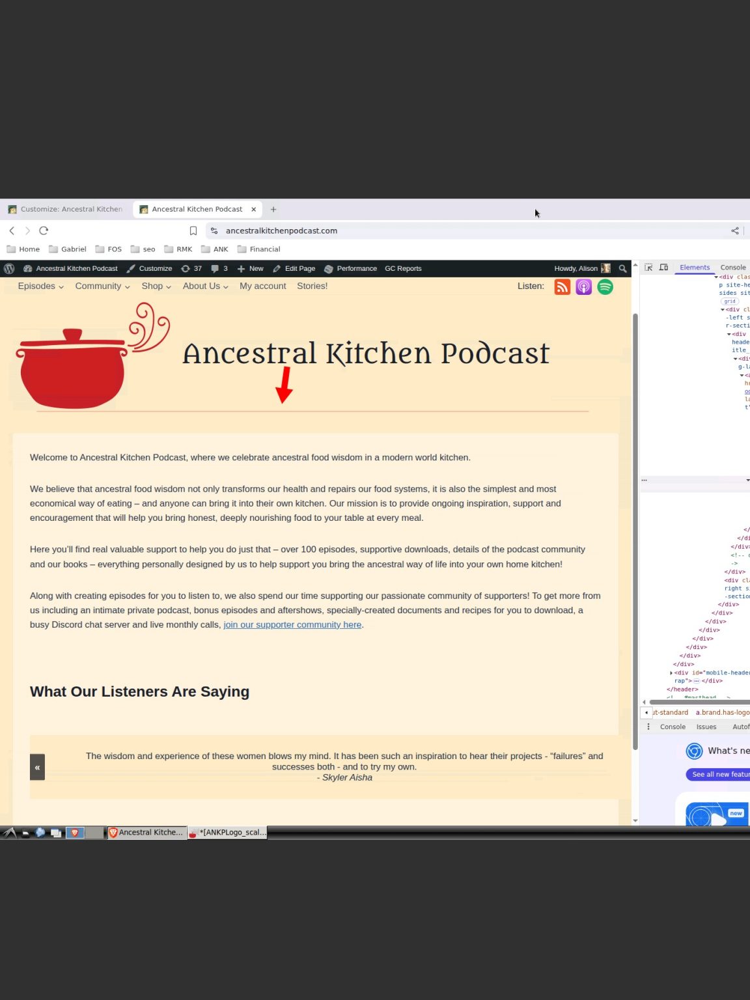The image size is (750, 1000).
Task: Expand the mobile-header div tree node
Action: click(671, 673)
